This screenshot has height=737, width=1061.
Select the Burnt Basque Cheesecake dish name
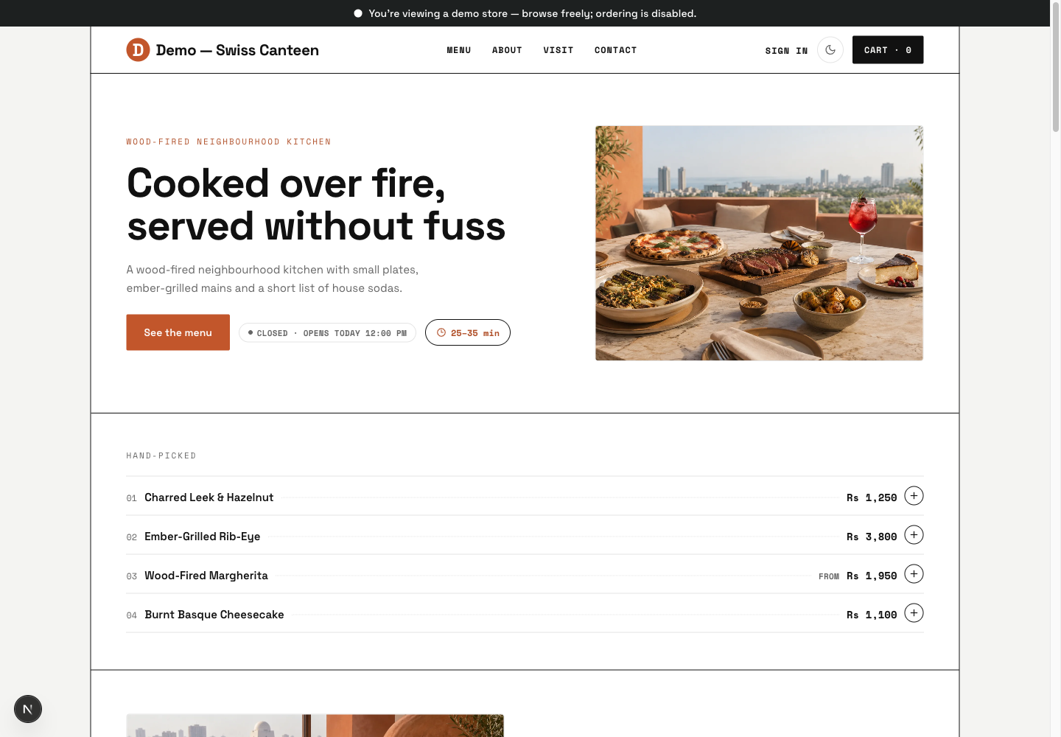coord(214,615)
